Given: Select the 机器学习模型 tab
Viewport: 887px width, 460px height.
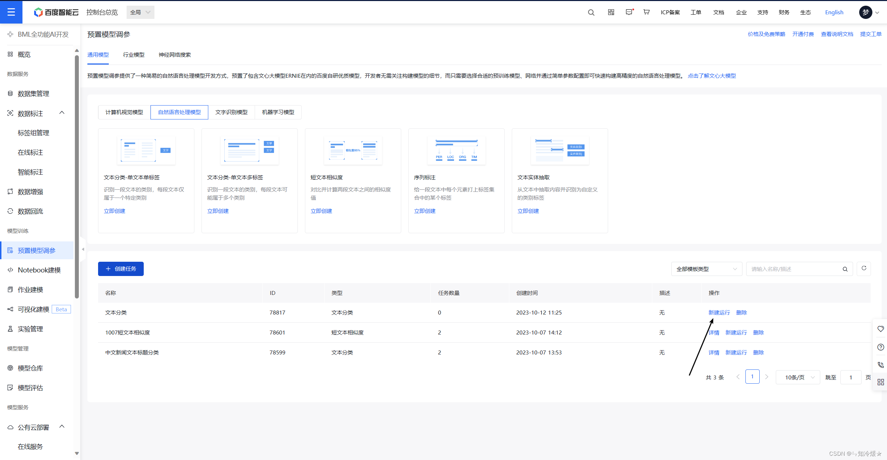Looking at the screenshot, I should point(278,112).
